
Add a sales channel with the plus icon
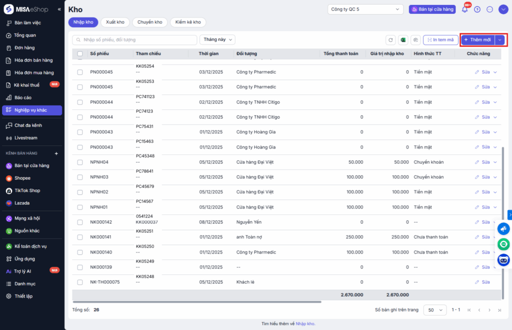point(56,153)
